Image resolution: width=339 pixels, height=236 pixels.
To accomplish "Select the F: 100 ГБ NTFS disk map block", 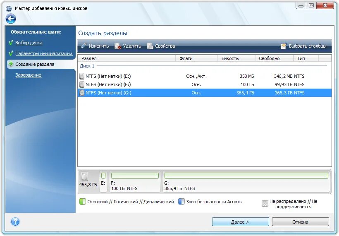I will [135, 181].
